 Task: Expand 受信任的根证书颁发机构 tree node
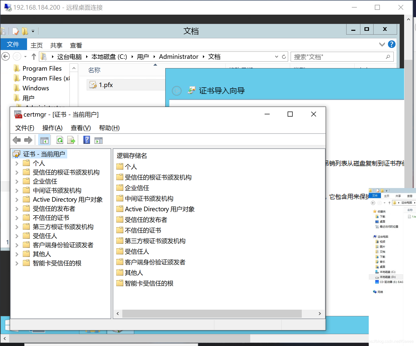coord(17,172)
